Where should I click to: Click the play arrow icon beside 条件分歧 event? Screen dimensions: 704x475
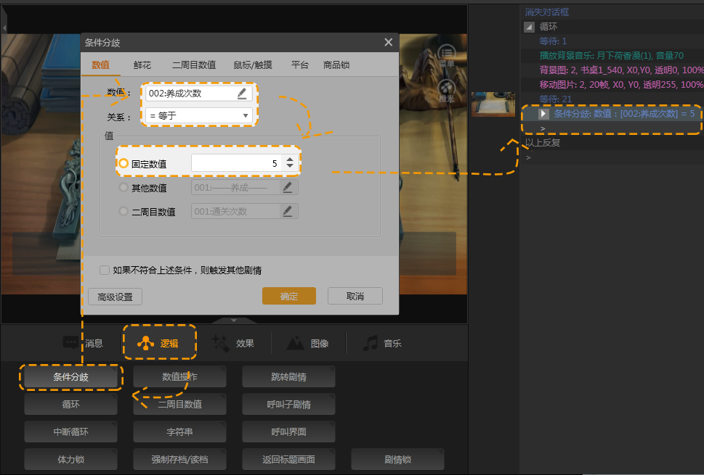coord(543,114)
